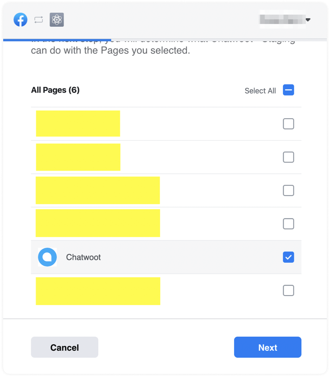
Task: Uncheck the Chatwoot page checkbox
Action: (288, 257)
